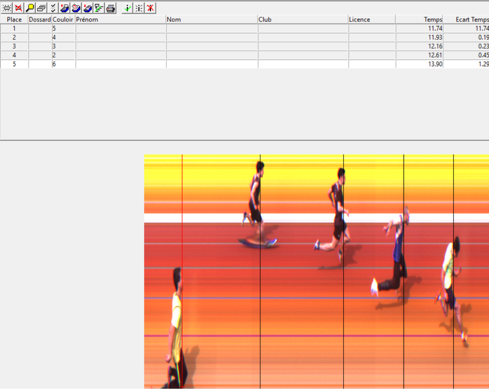This screenshot has width=489, height=389.
Task: Click Couloir 3 cell in third row
Action: coord(64,46)
